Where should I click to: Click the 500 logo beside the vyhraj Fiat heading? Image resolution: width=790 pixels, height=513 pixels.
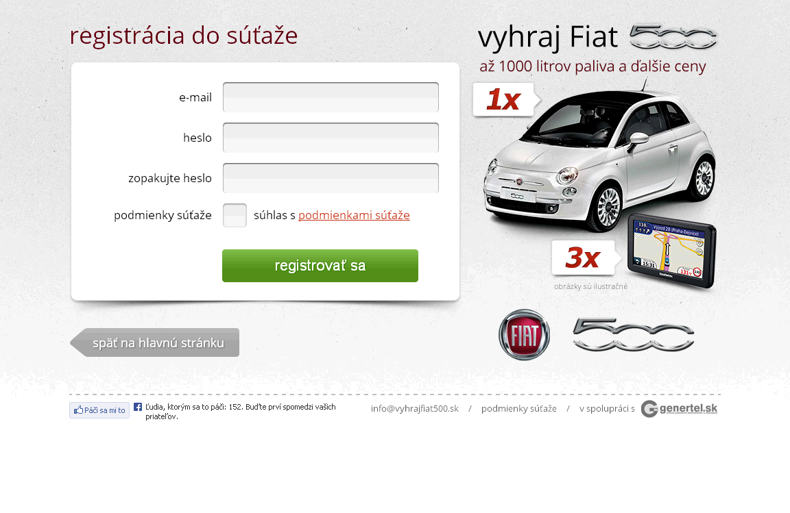[673, 37]
